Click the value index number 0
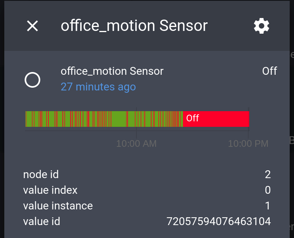 [x=267, y=190]
